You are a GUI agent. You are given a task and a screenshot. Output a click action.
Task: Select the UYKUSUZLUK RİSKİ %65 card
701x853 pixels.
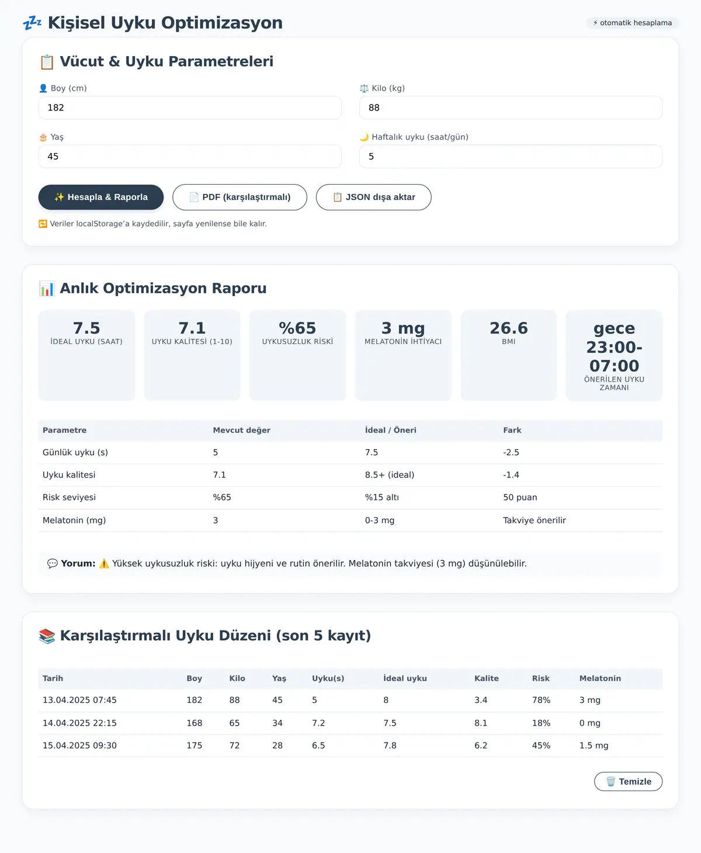coord(297,355)
